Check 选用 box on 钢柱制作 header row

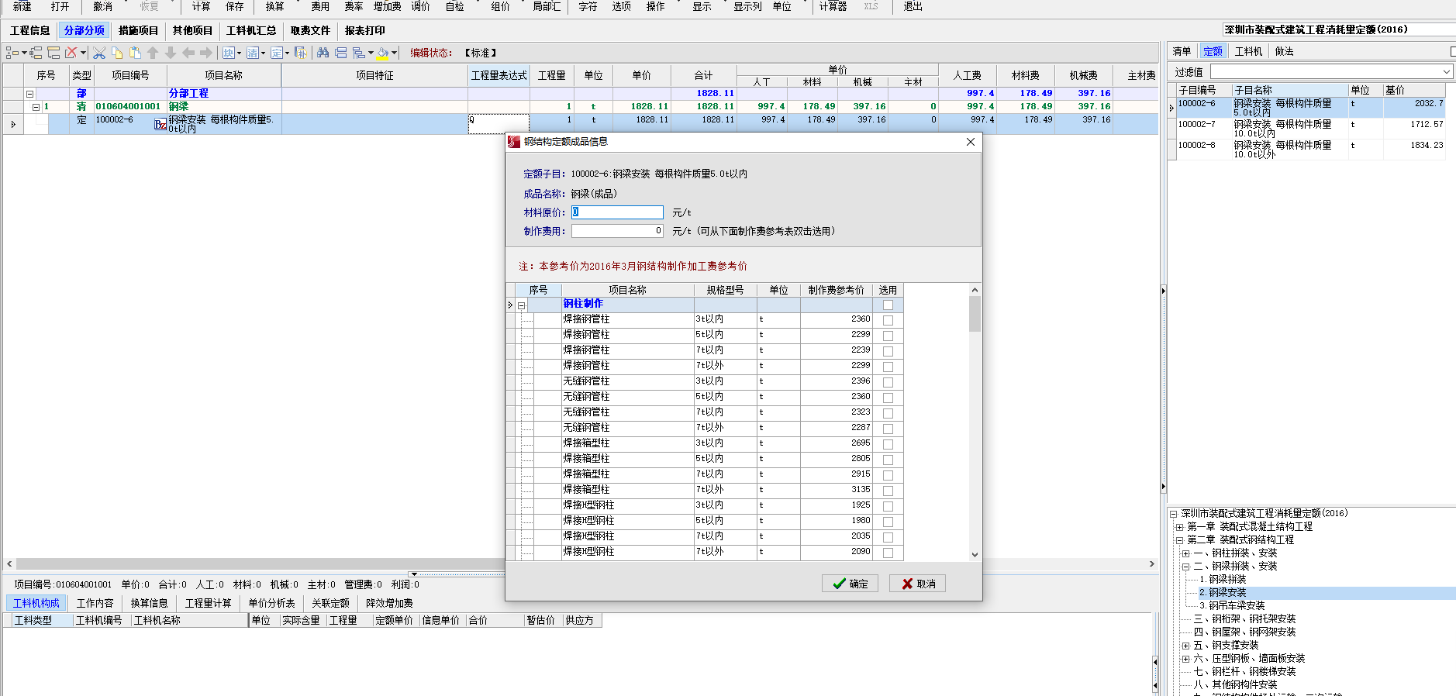click(888, 305)
